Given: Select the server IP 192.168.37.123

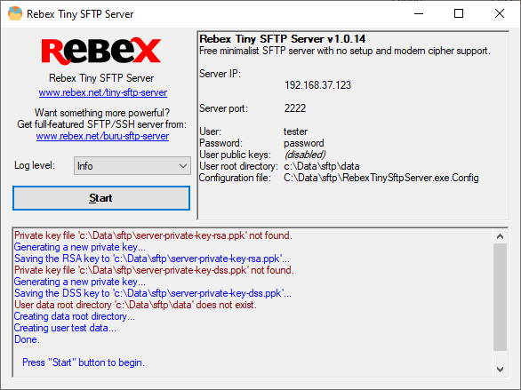Looking at the screenshot, I should pos(317,85).
